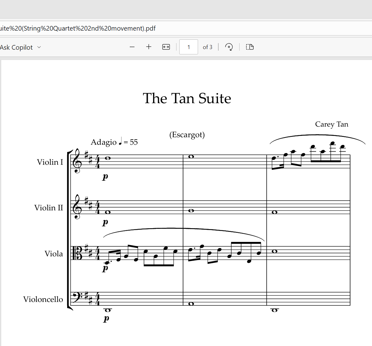Image resolution: width=372 pixels, height=346 pixels.
Task: Click the 'Violin I' staff label
Action: [x=50, y=162]
